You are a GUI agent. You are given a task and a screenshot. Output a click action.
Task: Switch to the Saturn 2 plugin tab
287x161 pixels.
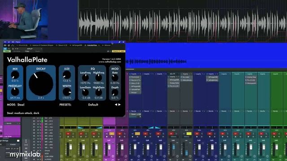[x=61, y=45]
